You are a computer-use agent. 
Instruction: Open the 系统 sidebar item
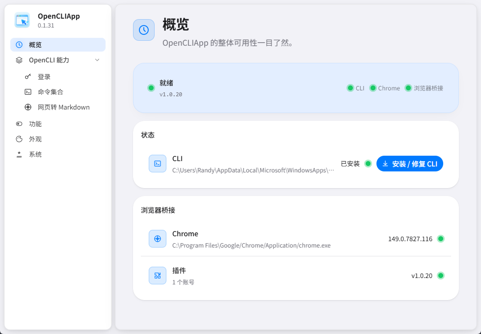pyautogui.click(x=58, y=154)
